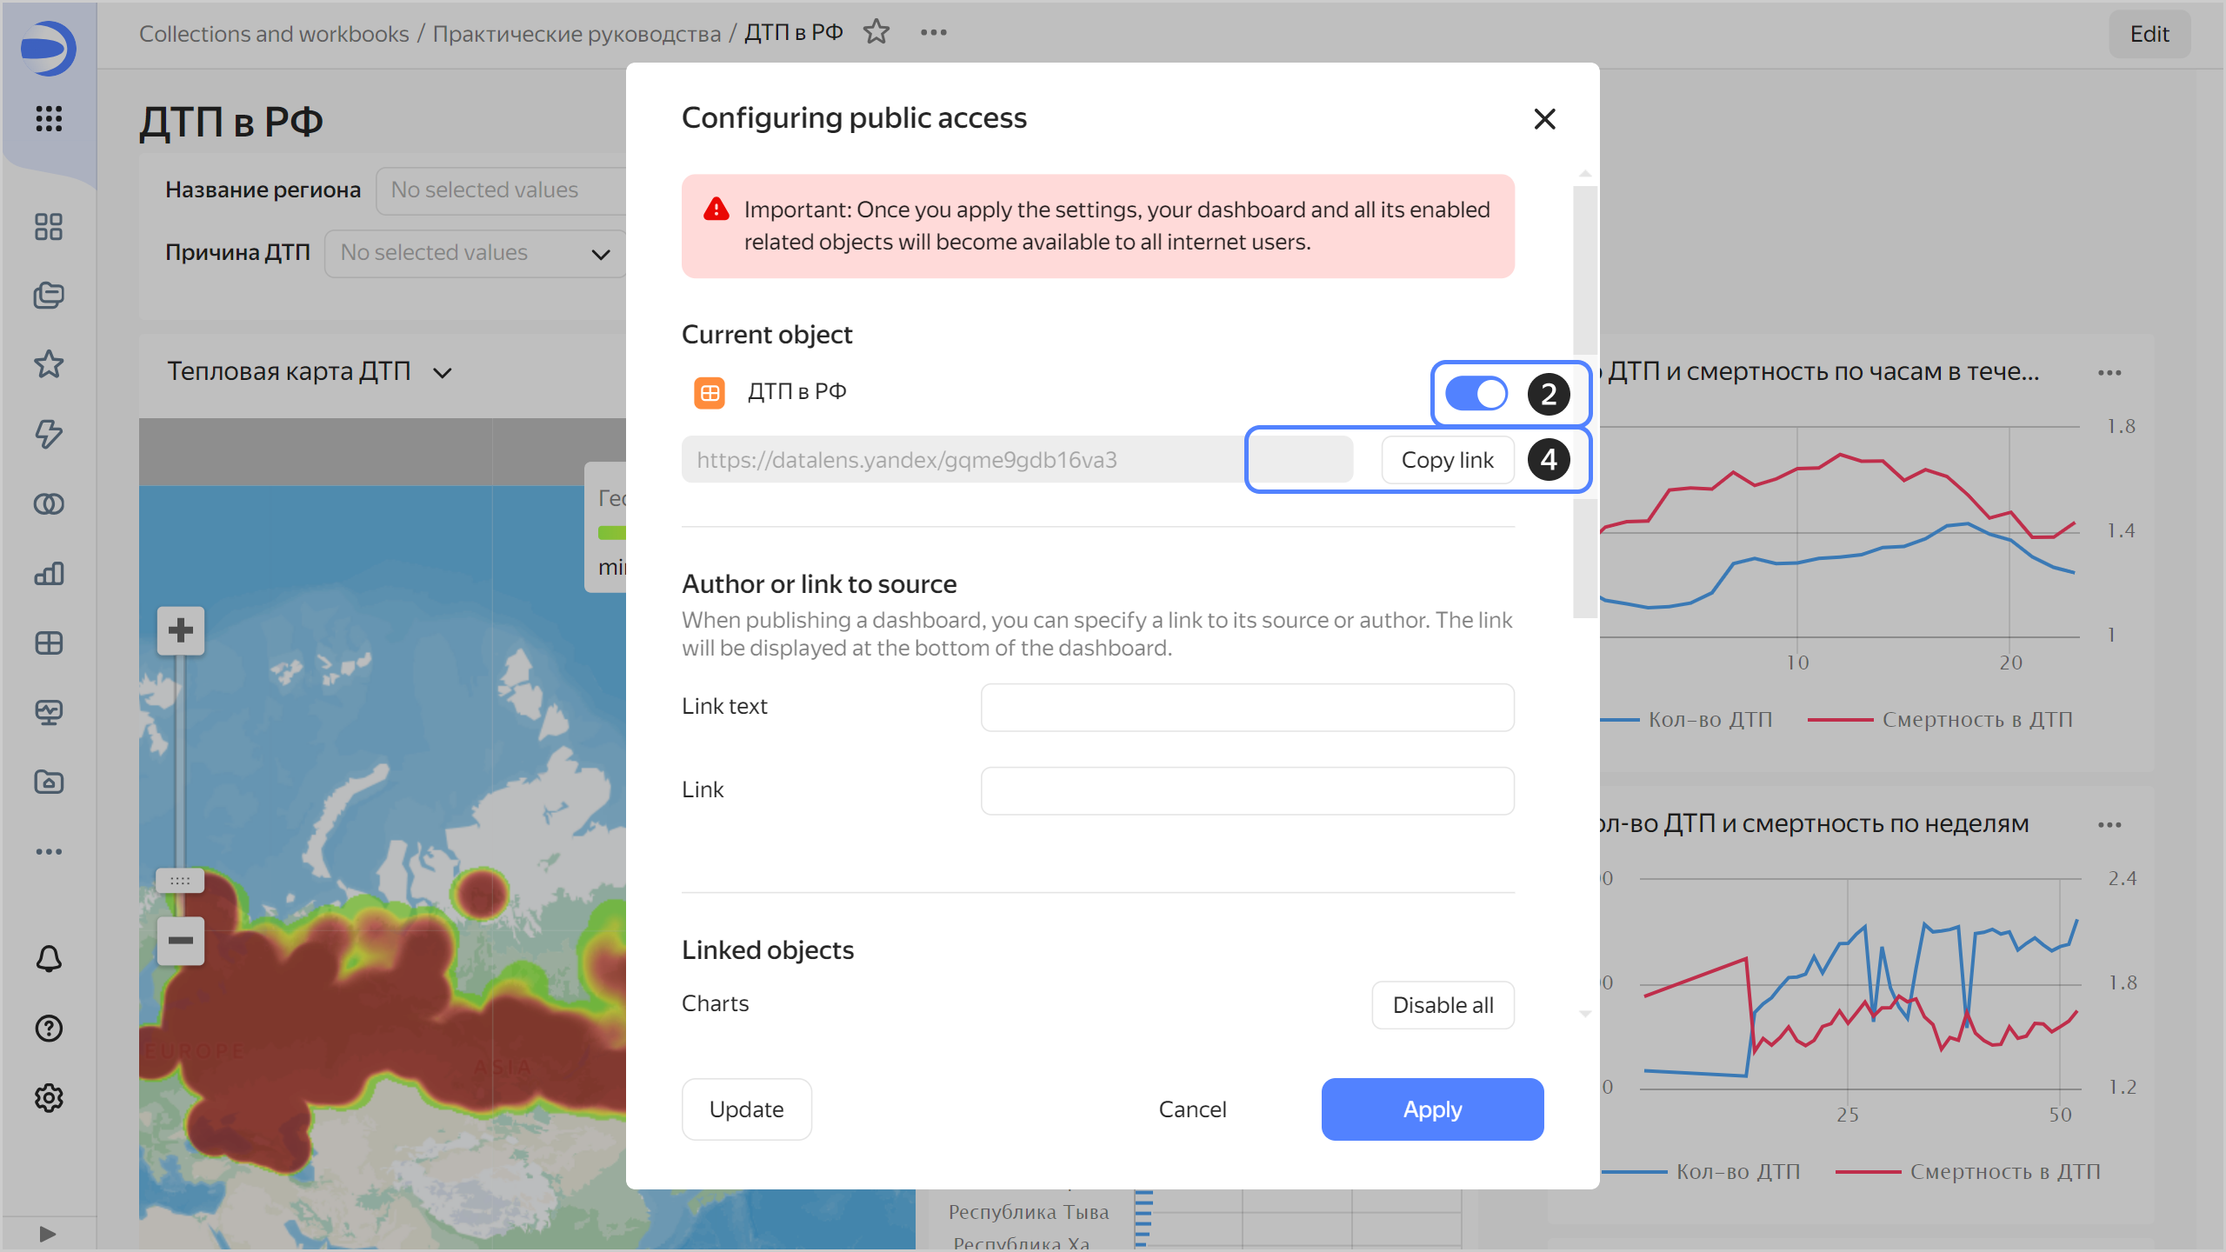Open options menu for hourly chart widget

click(2109, 373)
